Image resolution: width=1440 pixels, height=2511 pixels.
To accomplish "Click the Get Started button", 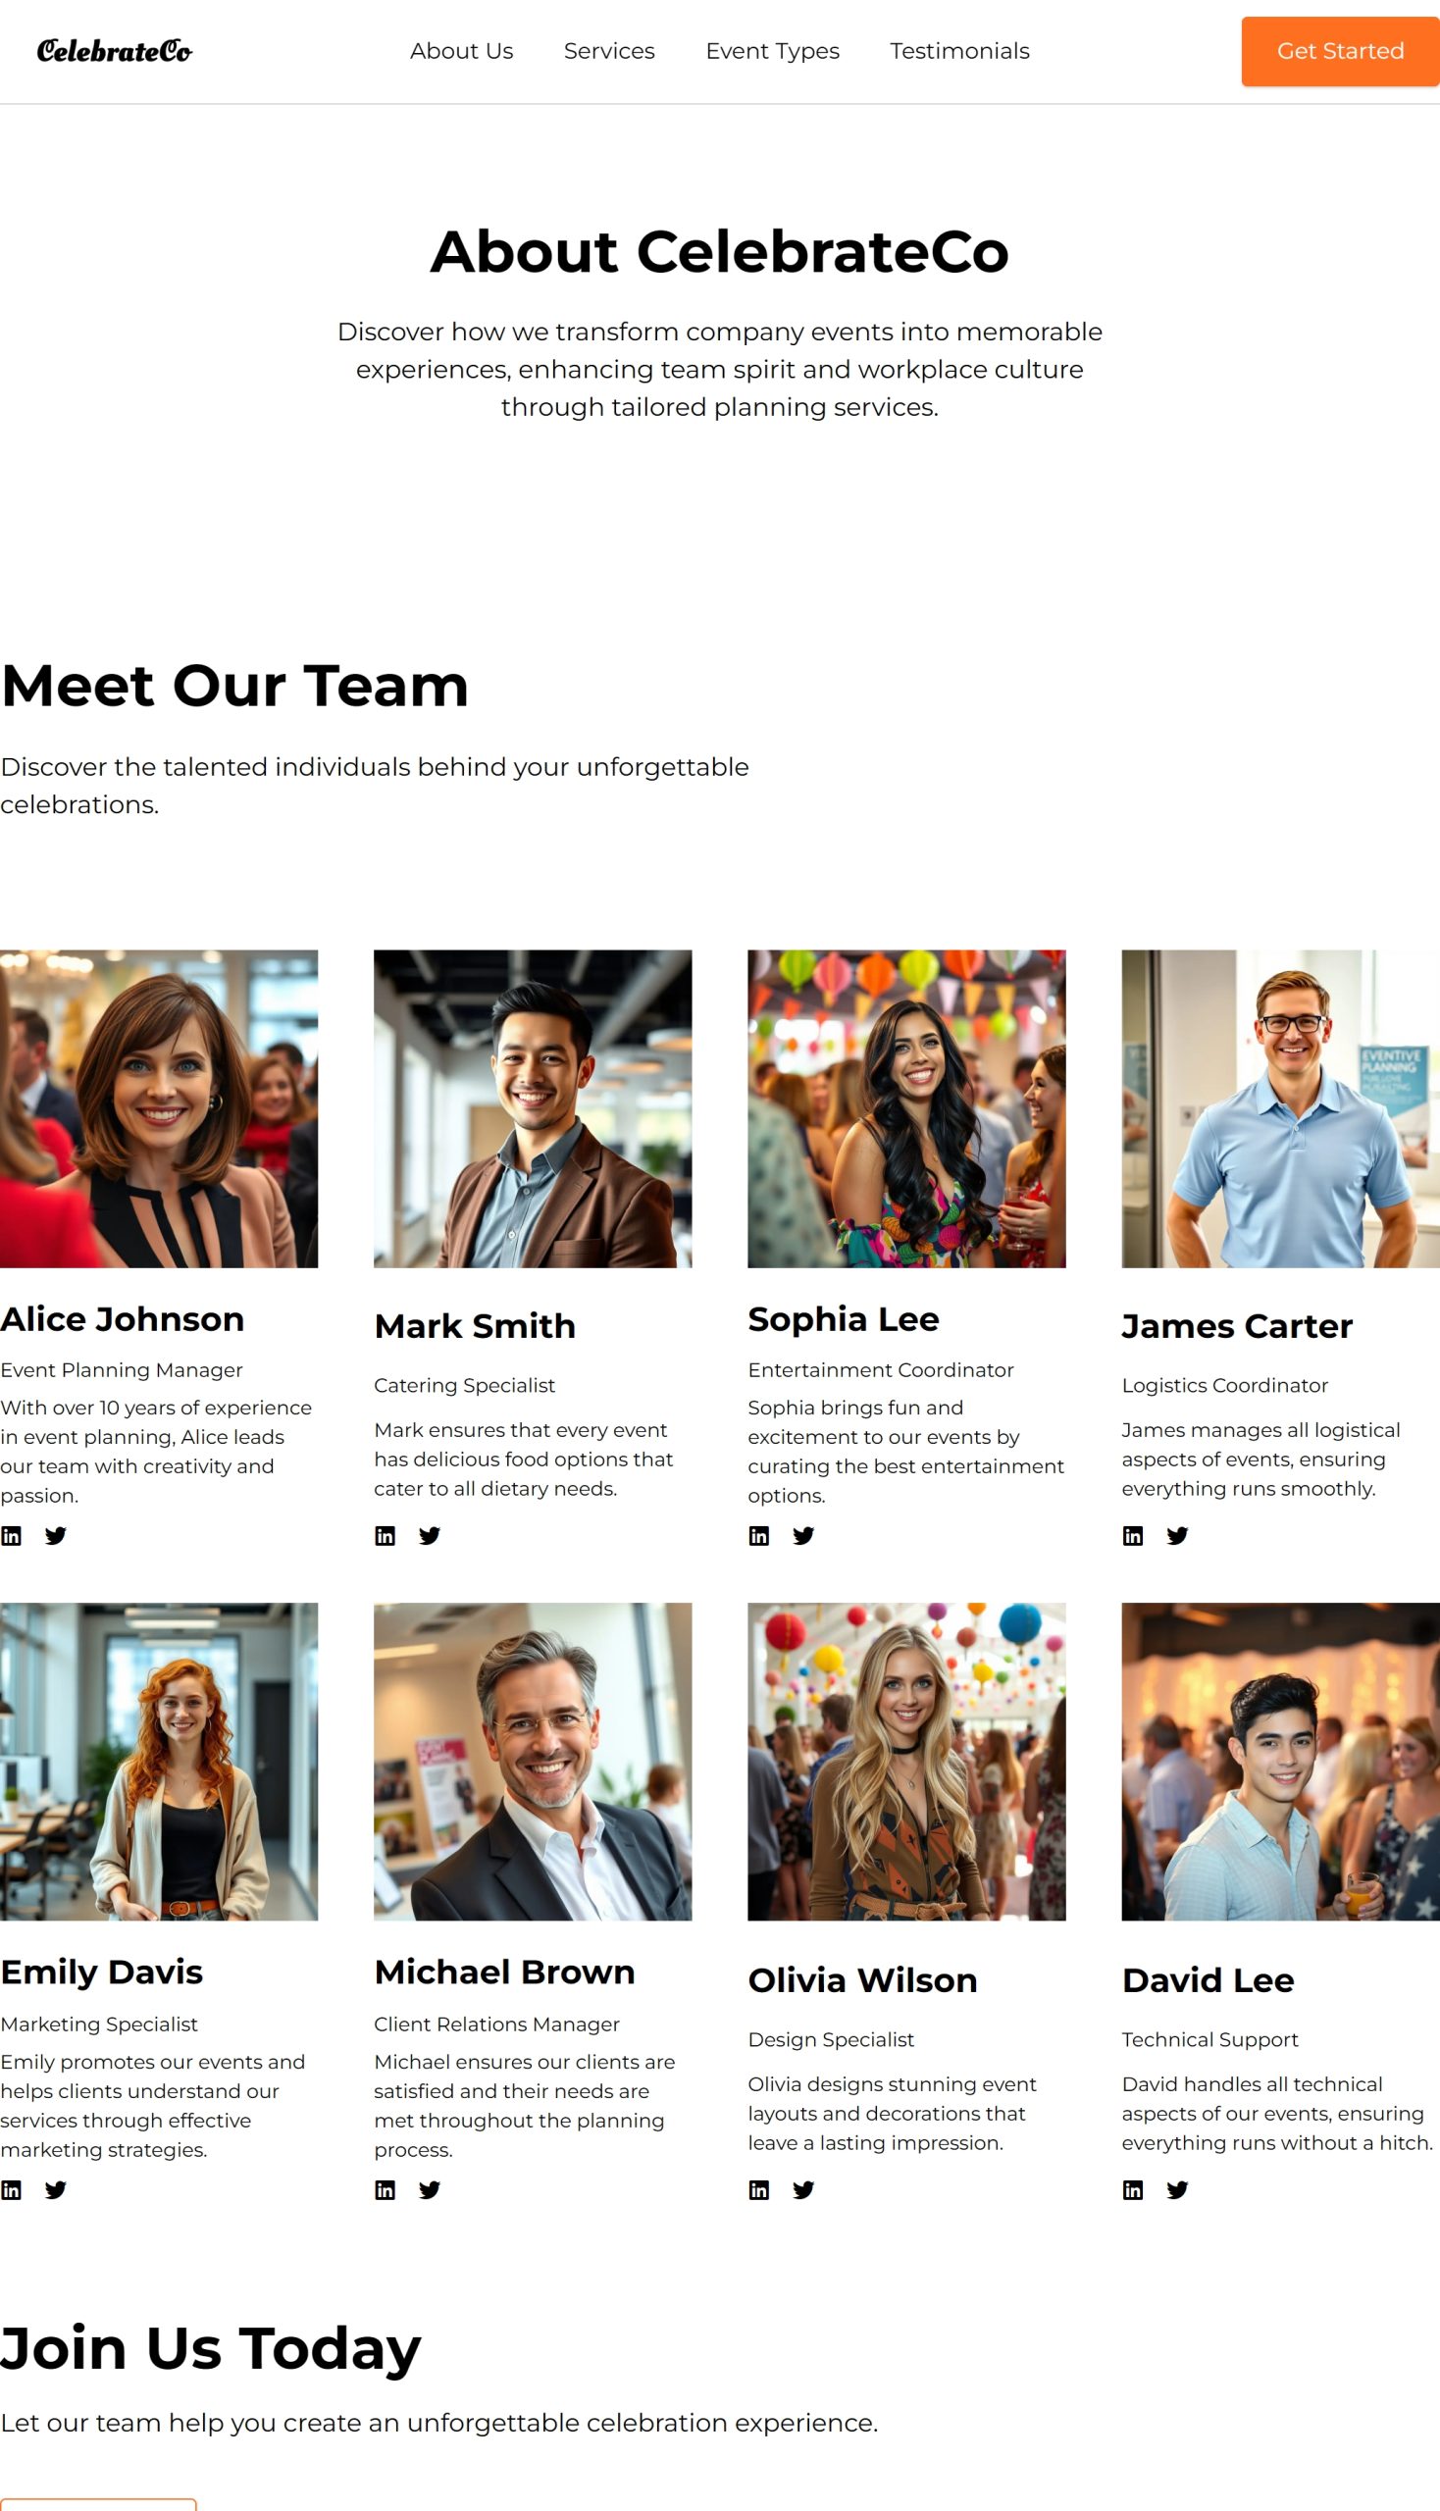I will pyautogui.click(x=1340, y=51).
